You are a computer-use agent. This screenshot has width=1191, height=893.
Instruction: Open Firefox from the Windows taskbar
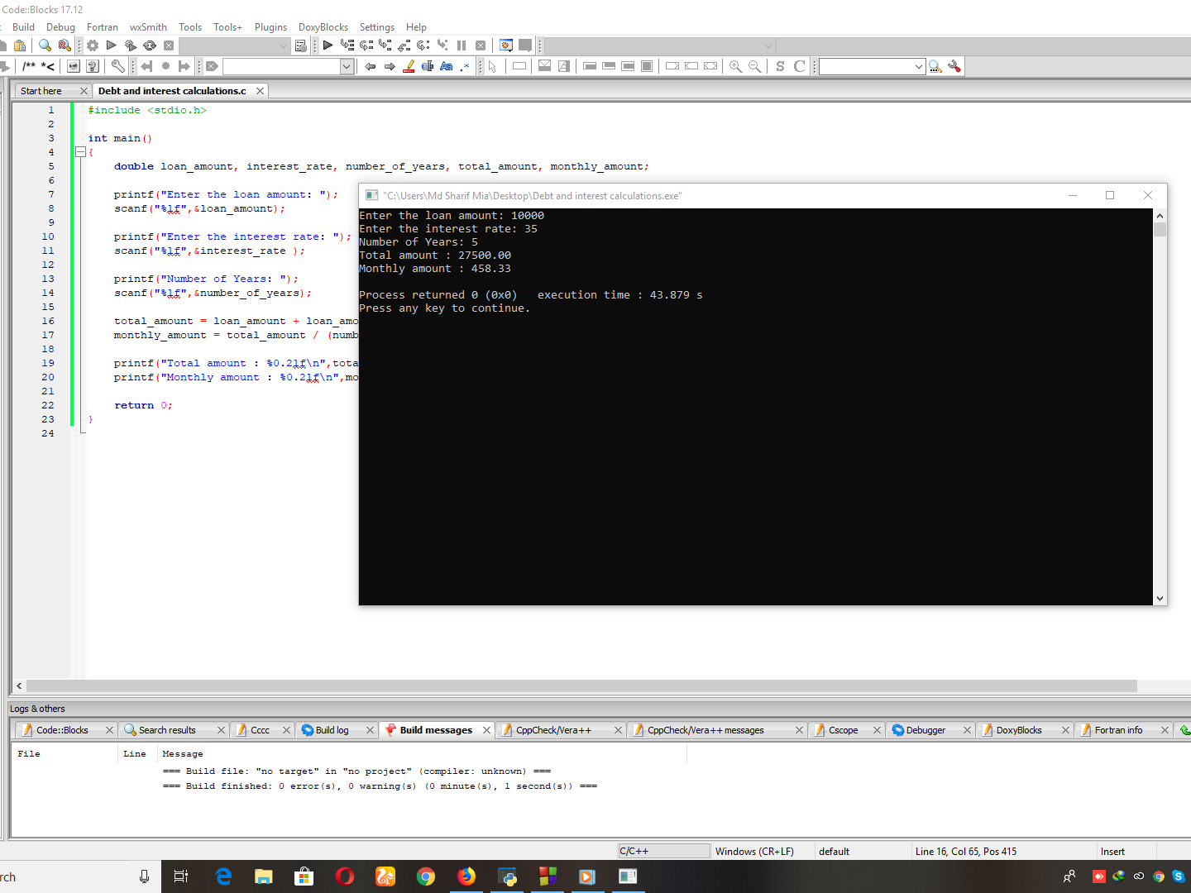pos(466,876)
